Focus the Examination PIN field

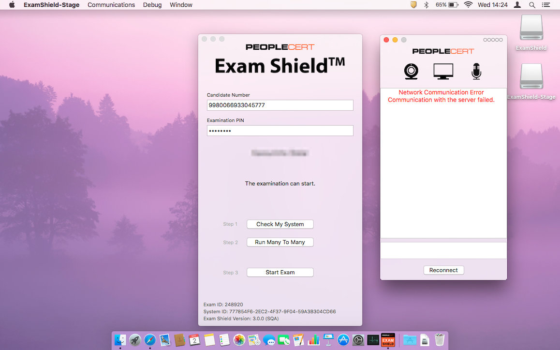280,131
